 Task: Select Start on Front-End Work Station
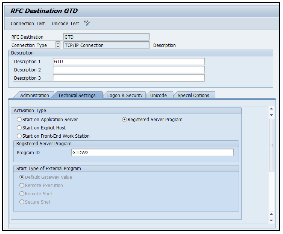click(x=19, y=136)
